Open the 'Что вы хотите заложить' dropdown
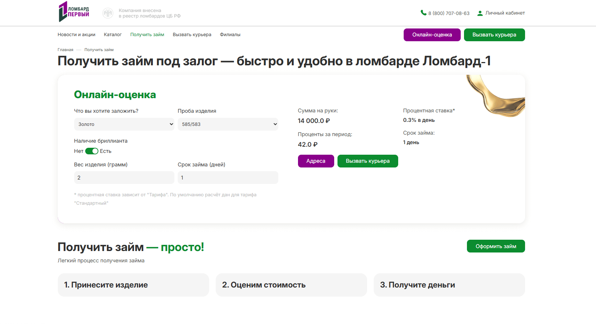The width and height of the screenshot is (596, 324). 124,124
